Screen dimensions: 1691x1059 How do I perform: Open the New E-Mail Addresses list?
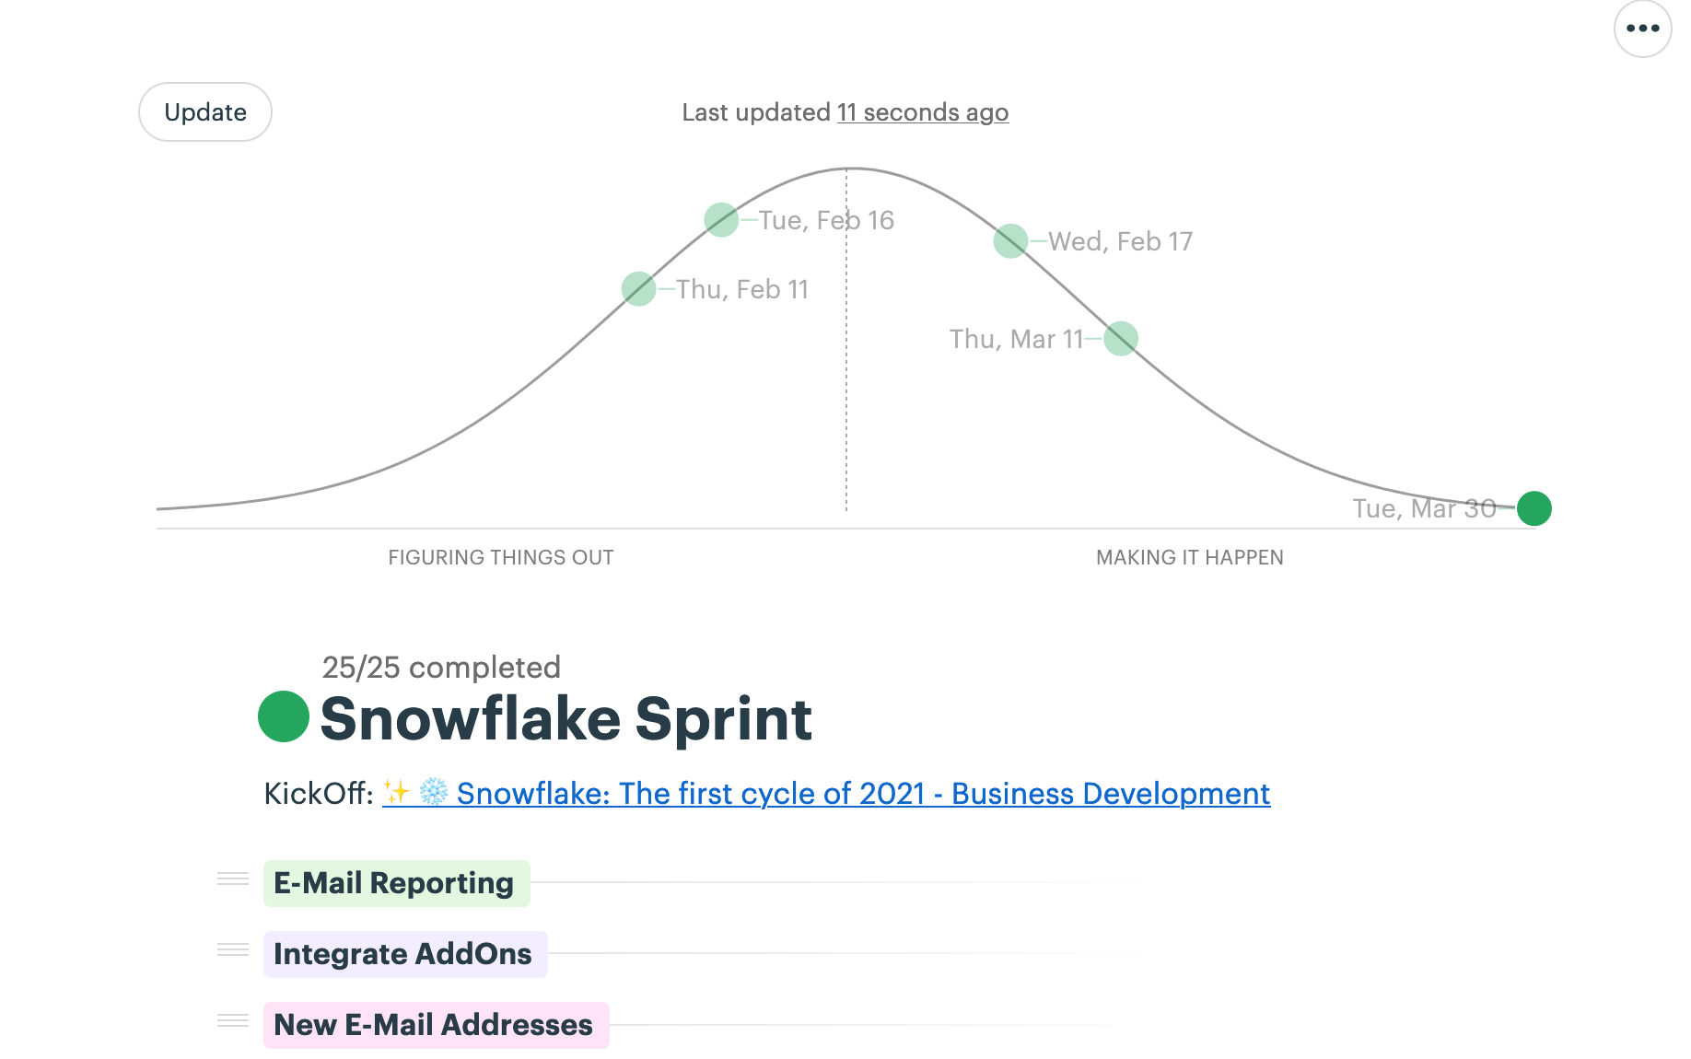click(437, 1025)
